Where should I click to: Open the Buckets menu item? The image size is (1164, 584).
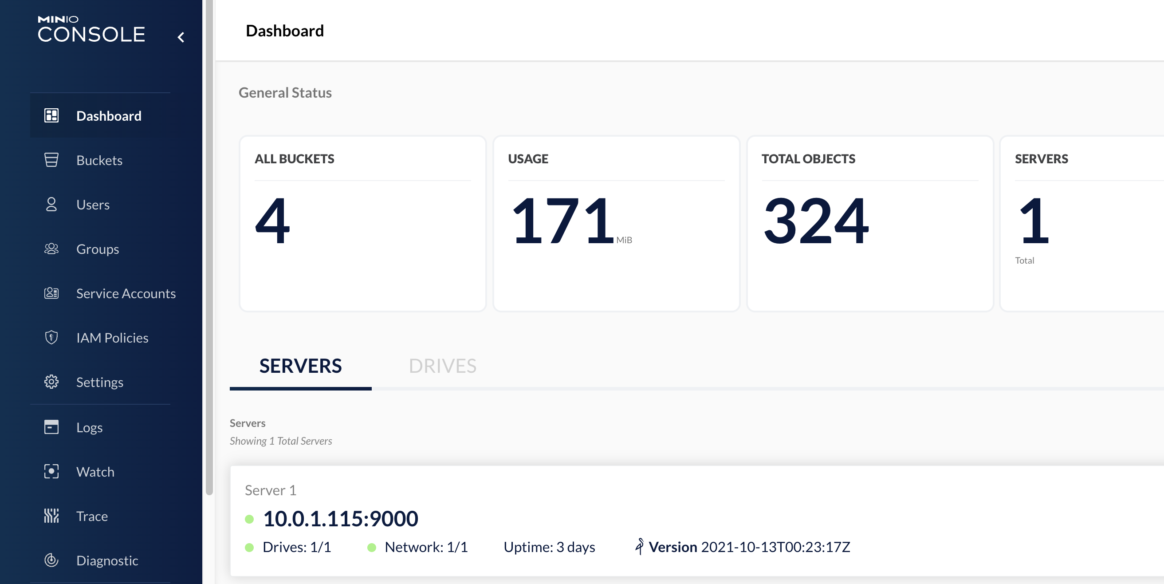(x=99, y=160)
